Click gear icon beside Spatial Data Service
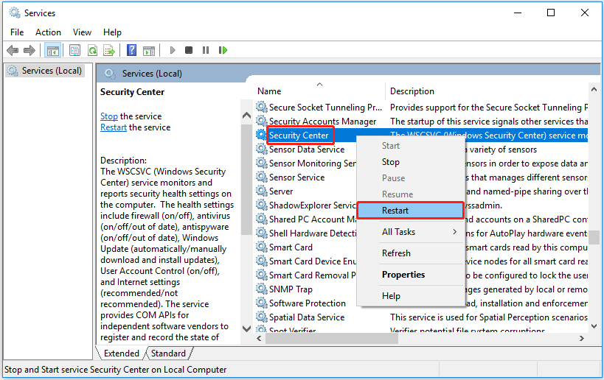The width and height of the screenshot is (604, 380). [262, 317]
